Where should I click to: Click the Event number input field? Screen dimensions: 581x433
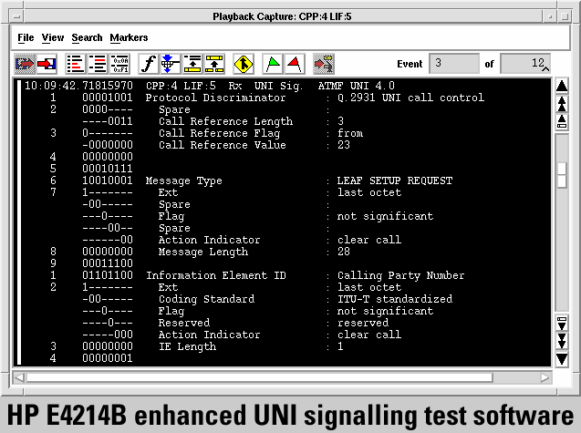coord(454,64)
